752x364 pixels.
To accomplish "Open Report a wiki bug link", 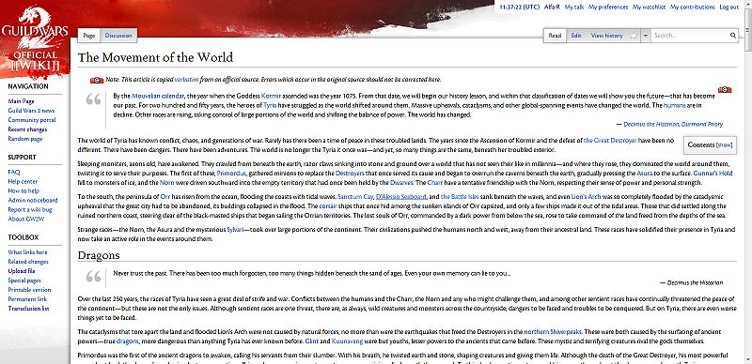I will (30, 209).
